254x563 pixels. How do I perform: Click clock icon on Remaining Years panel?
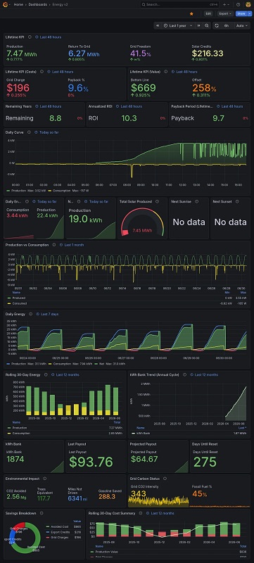click(37, 106)
